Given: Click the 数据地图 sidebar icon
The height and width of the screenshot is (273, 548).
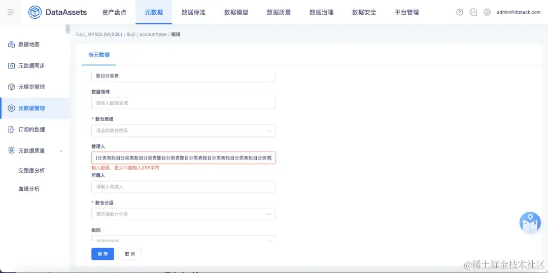Looking at the screenshot, I should (x=11, y=44).
